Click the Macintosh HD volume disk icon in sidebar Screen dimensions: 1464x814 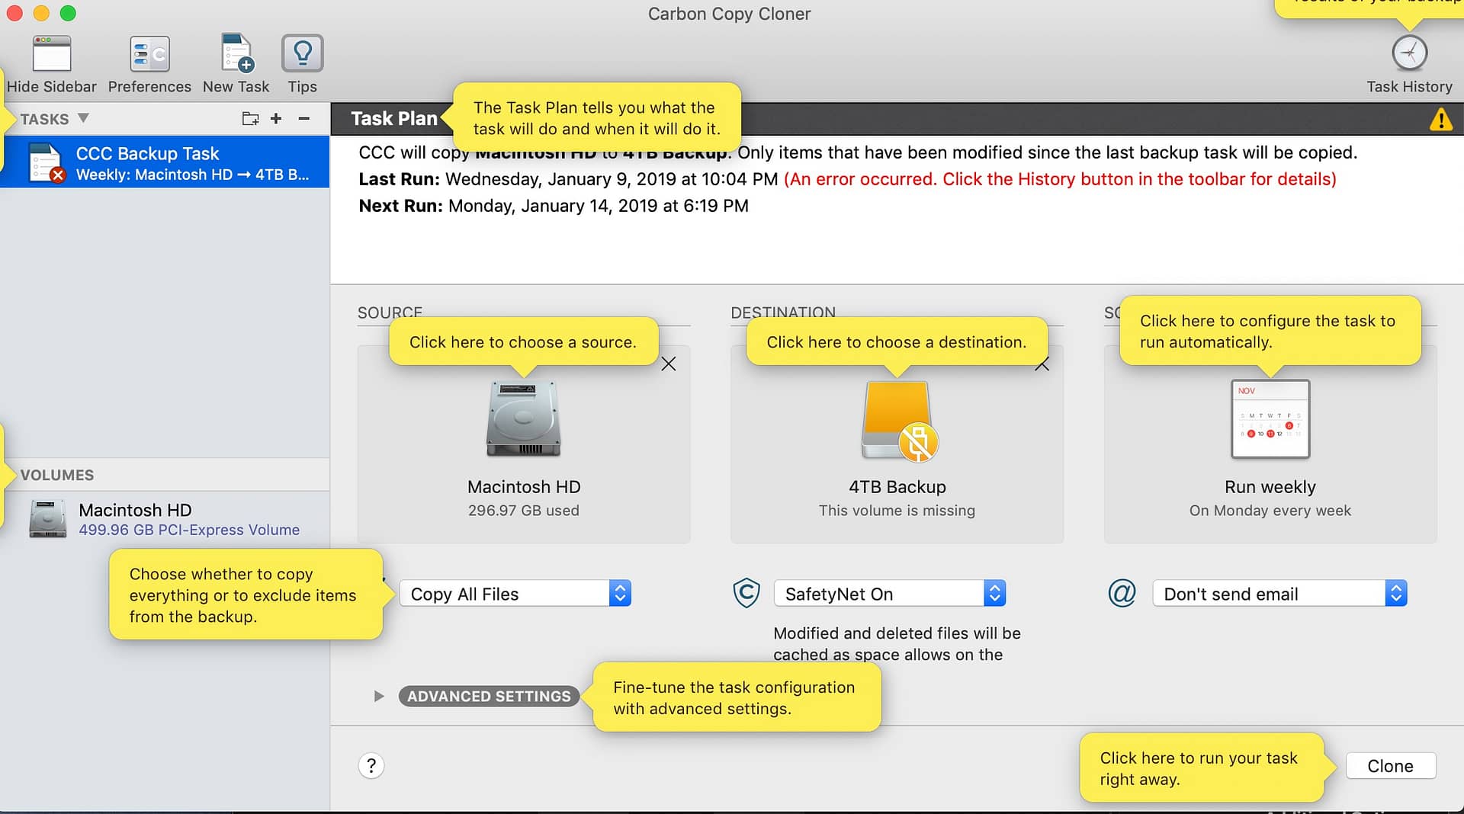(x=47, y=519)
